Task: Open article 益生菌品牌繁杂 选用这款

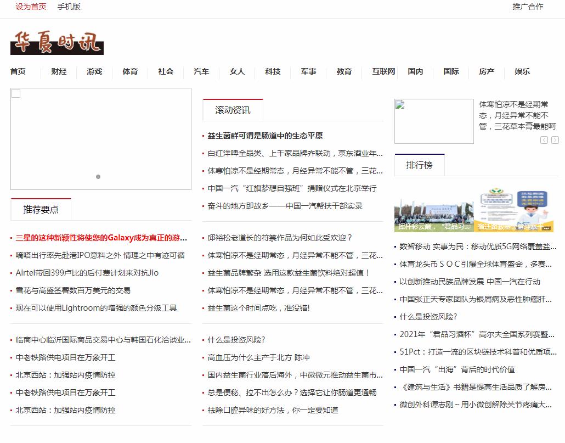Action: click(x=289, y=273)
